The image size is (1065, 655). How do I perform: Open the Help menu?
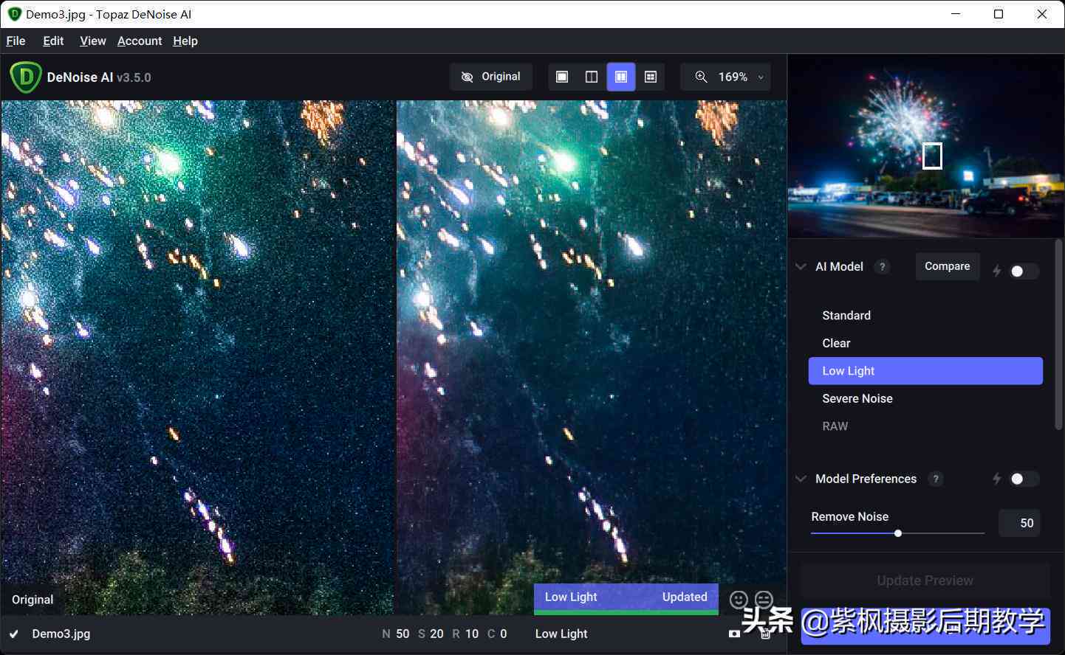point(185,41)
